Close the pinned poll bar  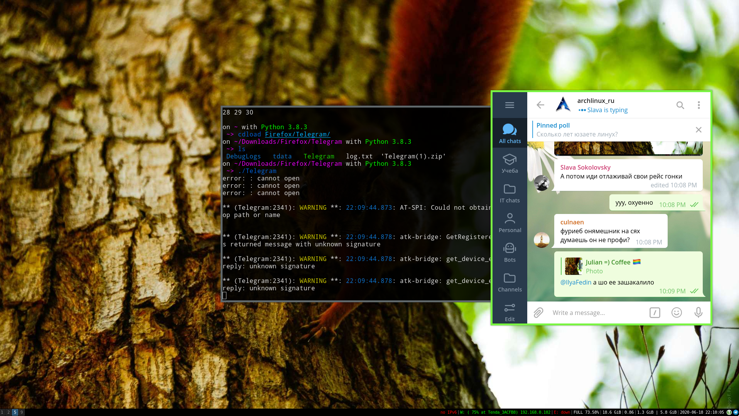pyautogui.click(x=699, y=130)
